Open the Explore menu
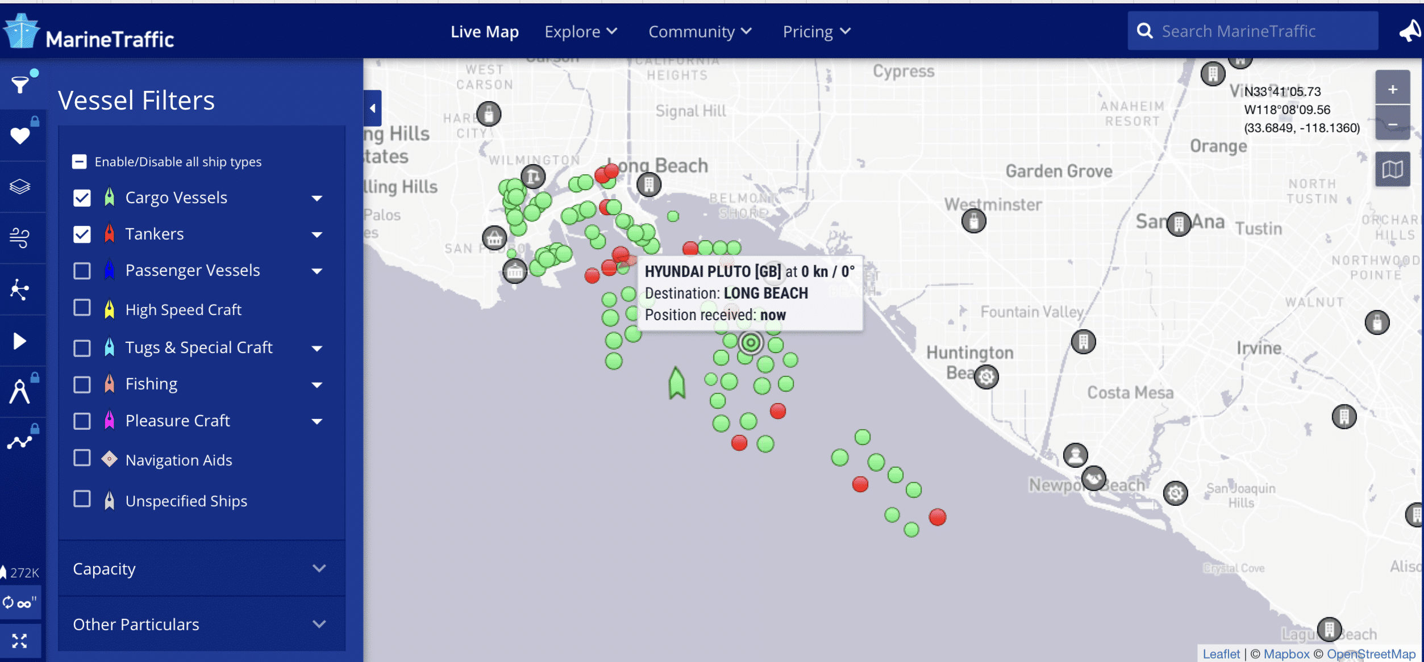 point(581,32)
